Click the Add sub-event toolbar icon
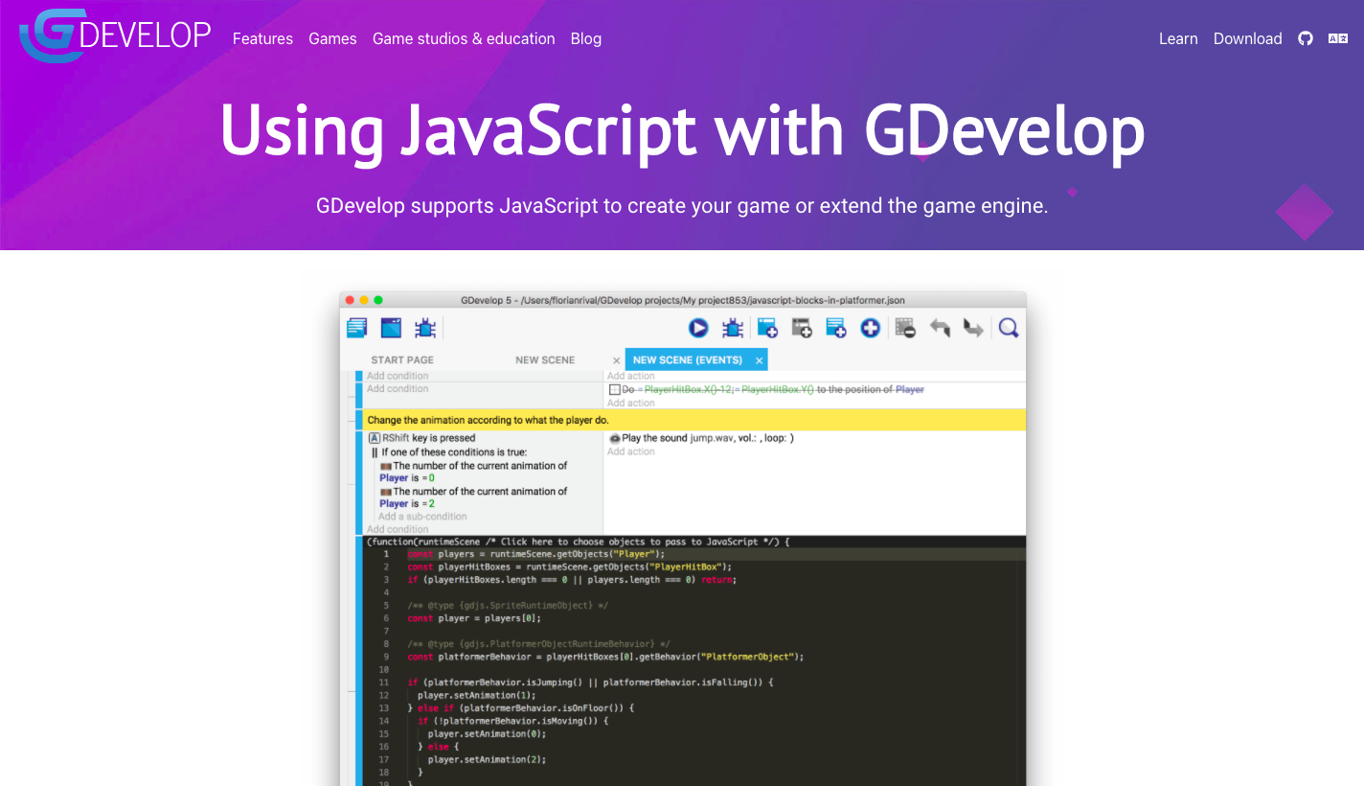Viewport: 1364px width, 786px height. [802, 328]
